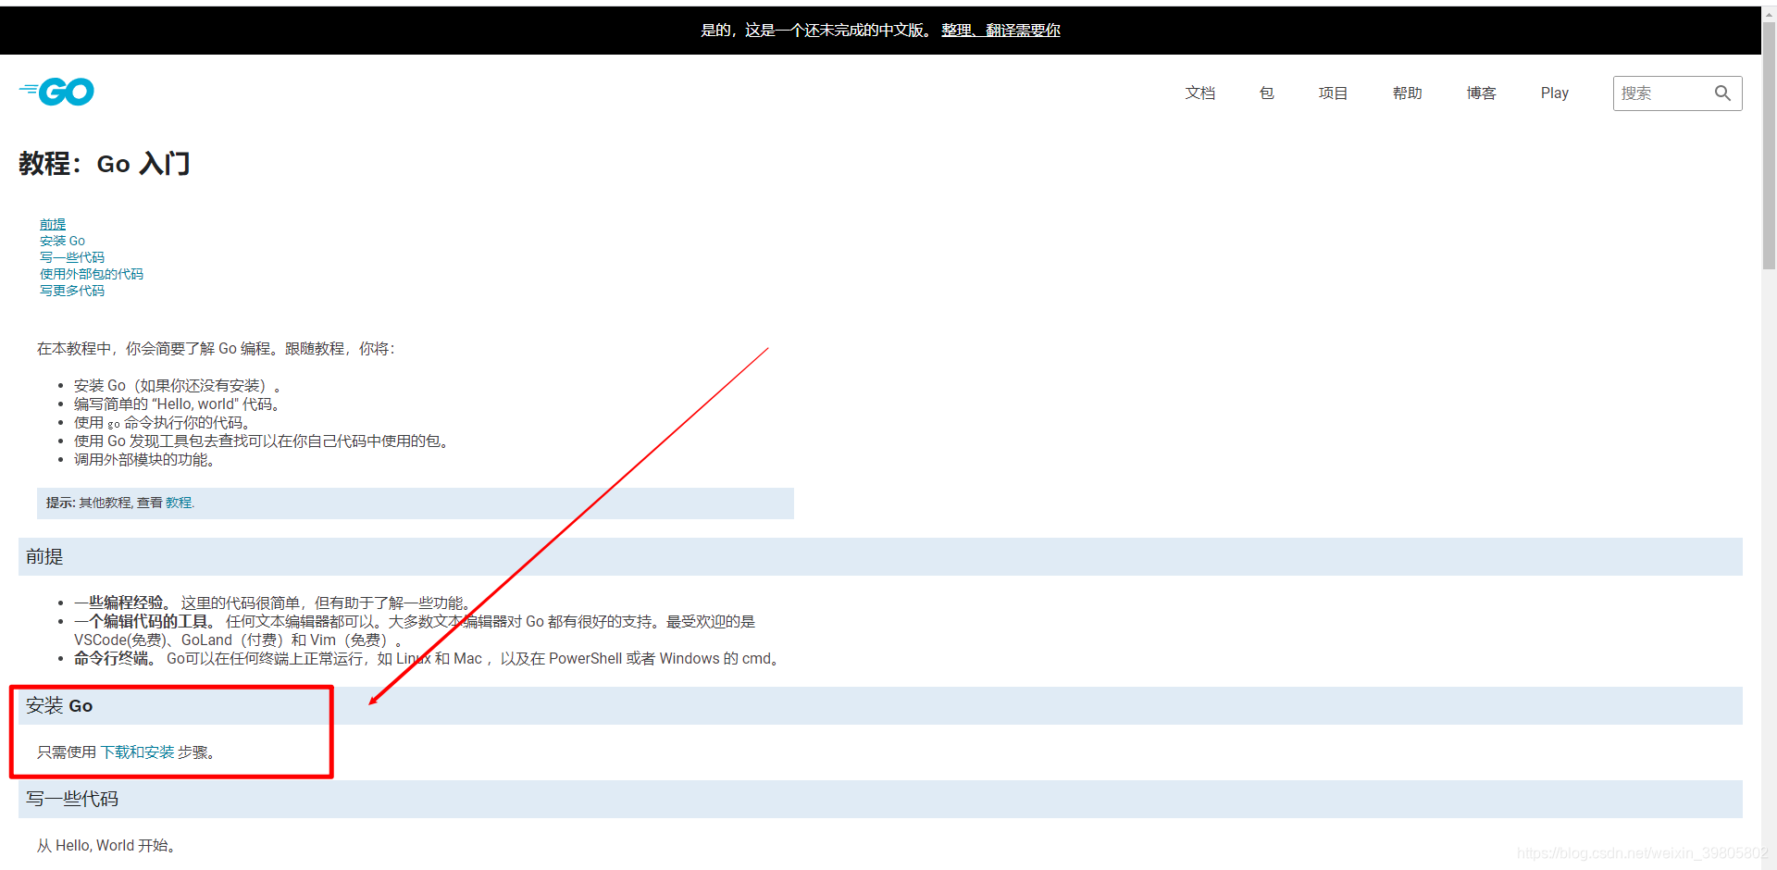Click the 前提 section heading
This screenshot has width=1777, height=870.
pos(44,557)
